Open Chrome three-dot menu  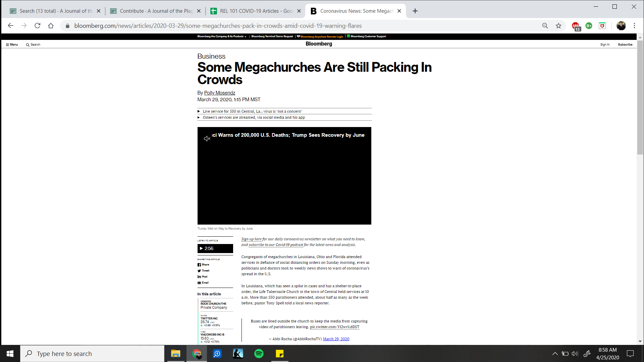click(x=634, y=26)
